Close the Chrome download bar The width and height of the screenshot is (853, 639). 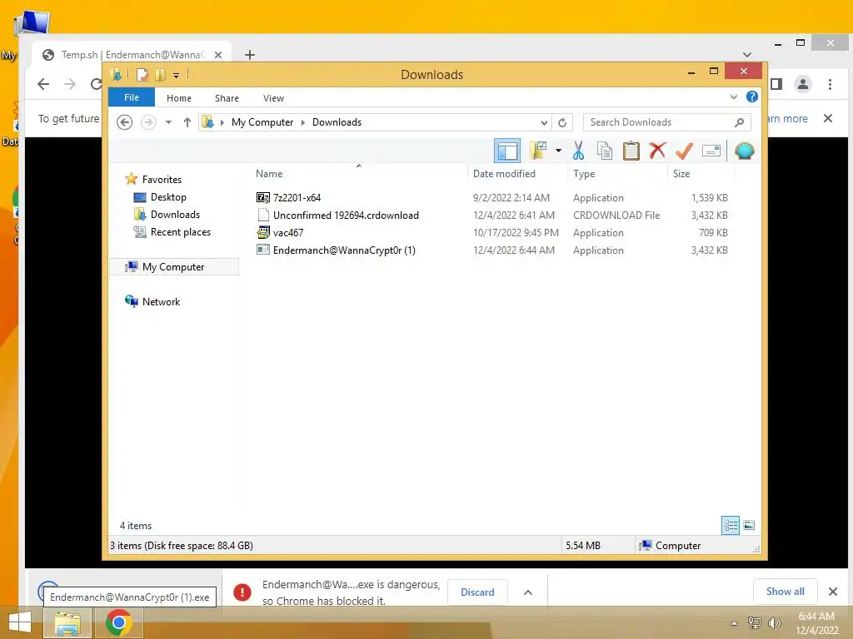832,592
